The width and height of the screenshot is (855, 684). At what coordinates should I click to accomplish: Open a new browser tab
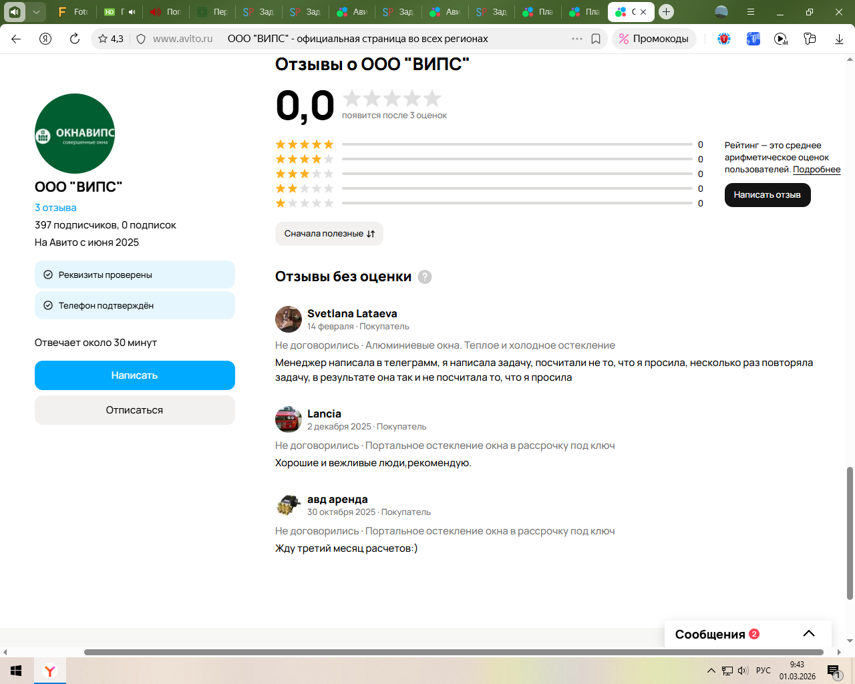[x=666, y=11]
